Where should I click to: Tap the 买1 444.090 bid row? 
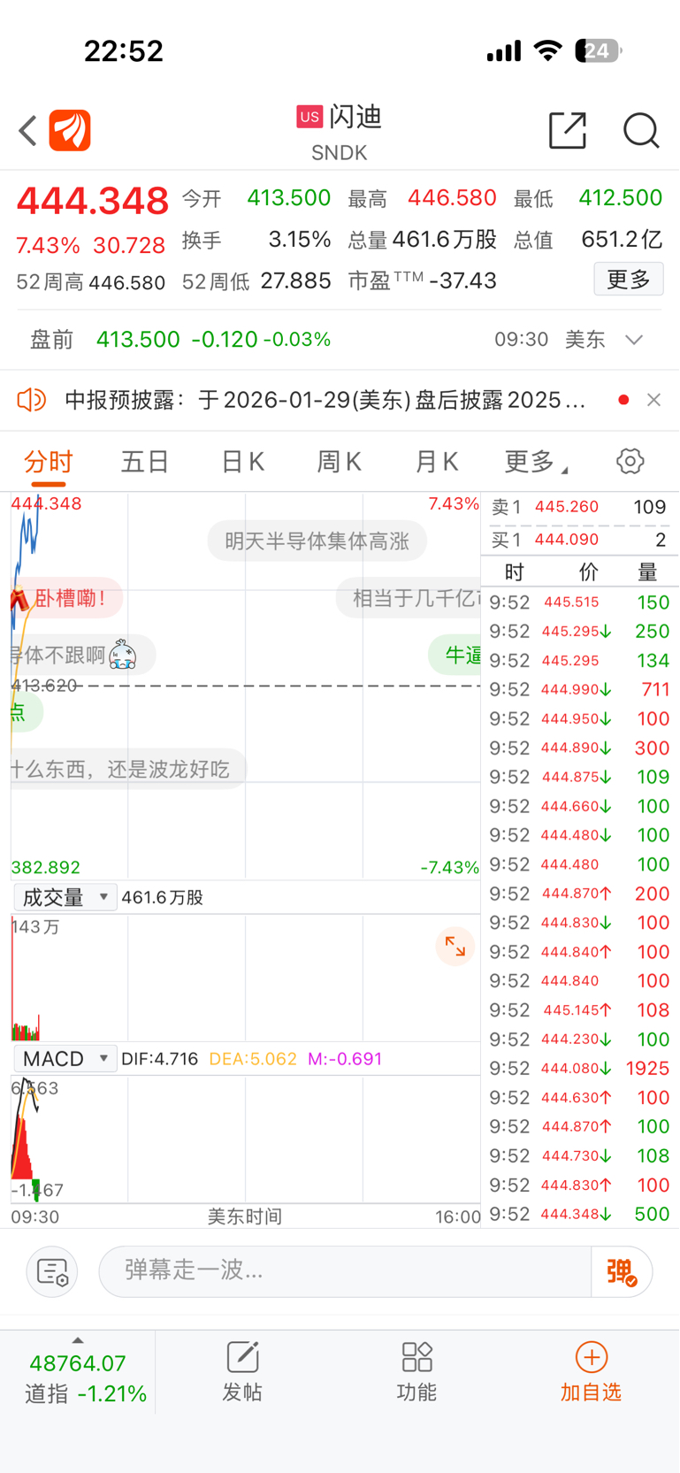[579, 540]
